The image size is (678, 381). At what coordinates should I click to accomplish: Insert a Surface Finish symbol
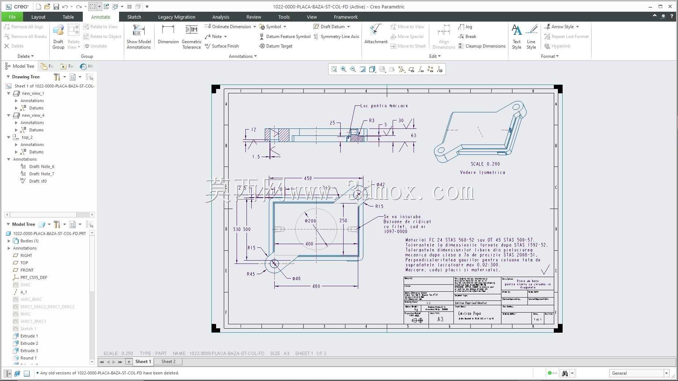[222, 46]
